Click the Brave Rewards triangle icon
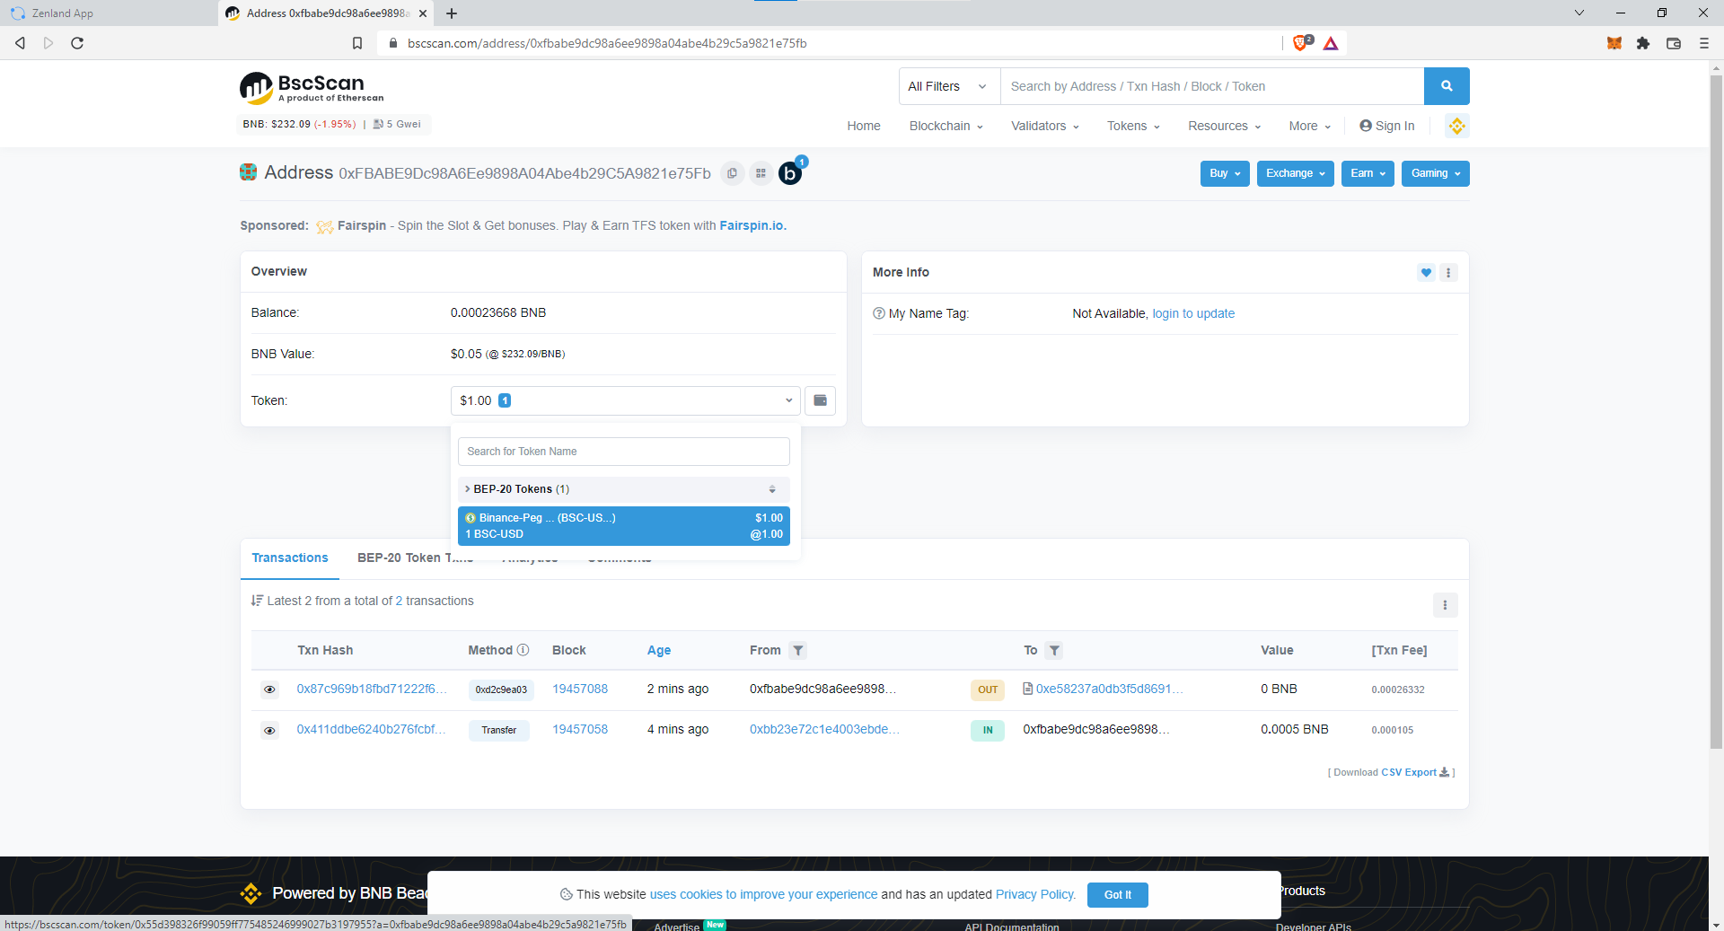The image size is (1724, 931). coord(1331,43)
